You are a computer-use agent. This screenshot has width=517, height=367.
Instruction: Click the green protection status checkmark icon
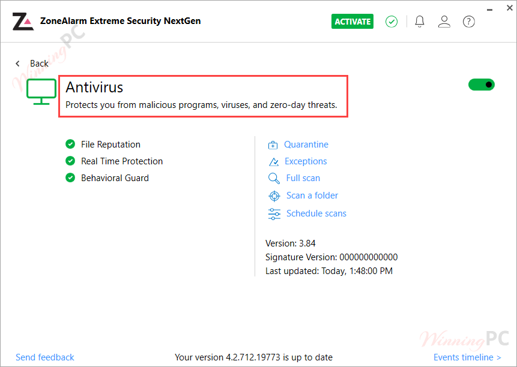[x=392, y=22]
